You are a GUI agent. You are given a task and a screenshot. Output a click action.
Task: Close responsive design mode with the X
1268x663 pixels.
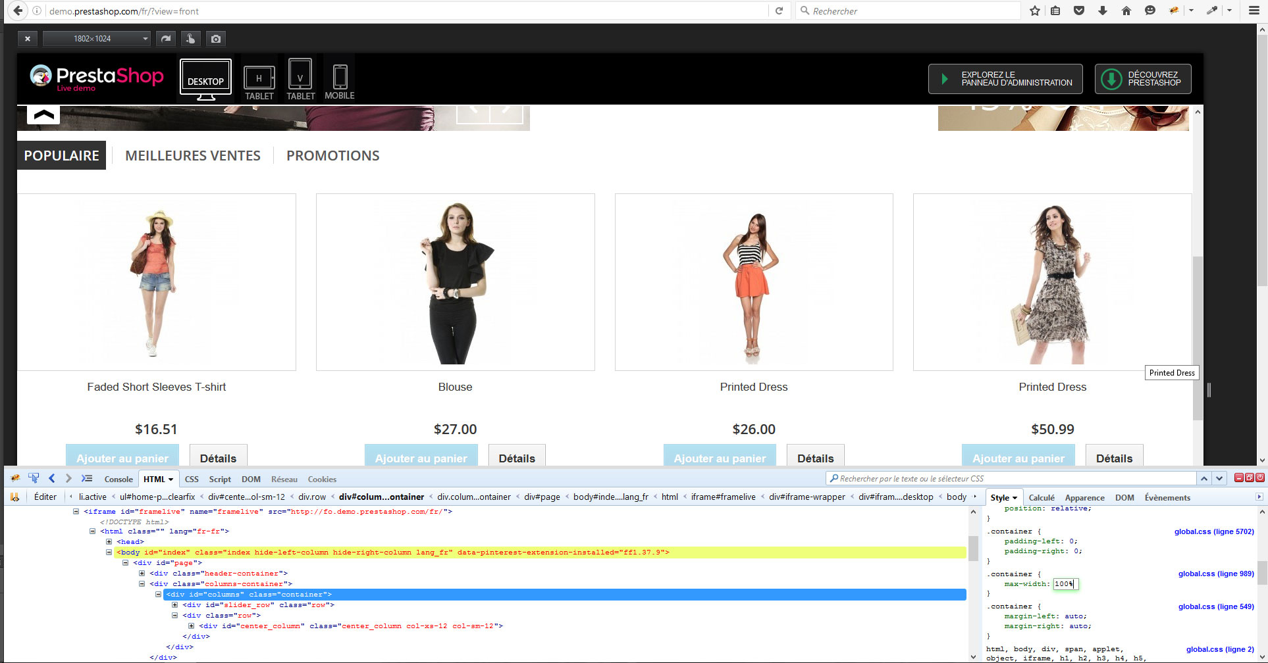(x=27, y=39)
